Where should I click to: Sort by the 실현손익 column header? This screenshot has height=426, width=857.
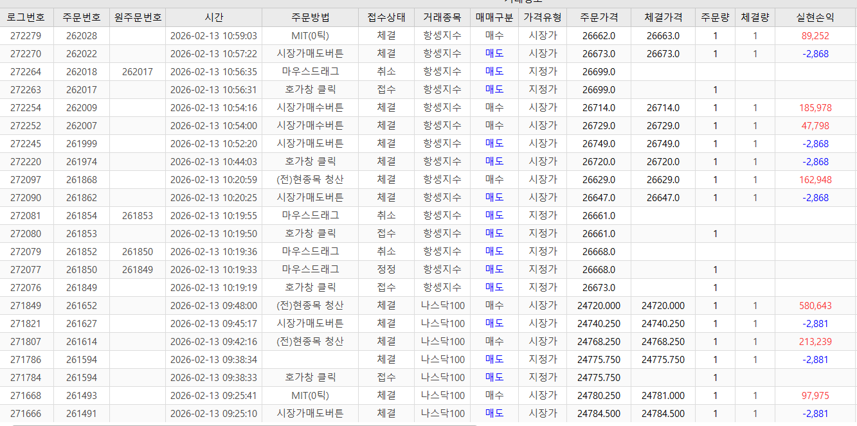coord(815,17)
